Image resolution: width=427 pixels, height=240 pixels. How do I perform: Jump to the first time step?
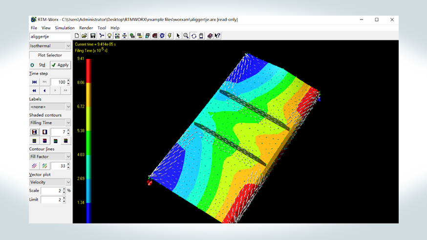click(x=34, y=82)
